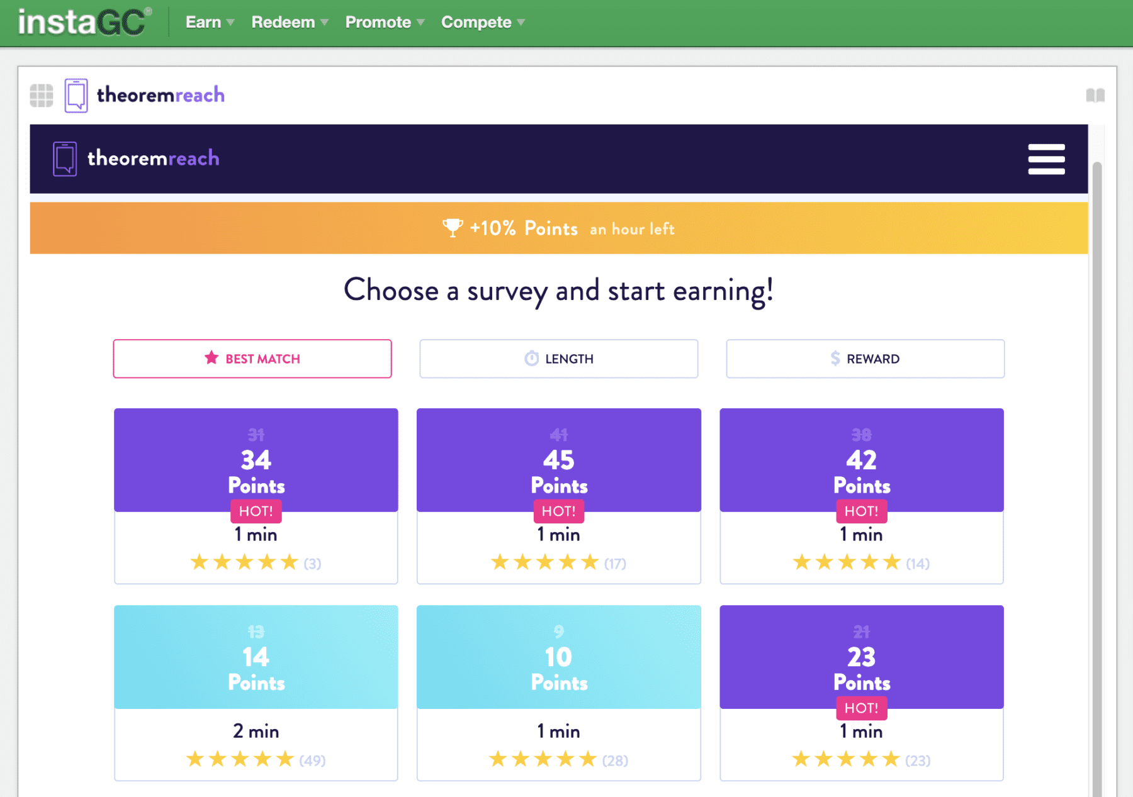Click HOT! badge on 23 Points survey
1133x797 pixels.
pos(862,708)
